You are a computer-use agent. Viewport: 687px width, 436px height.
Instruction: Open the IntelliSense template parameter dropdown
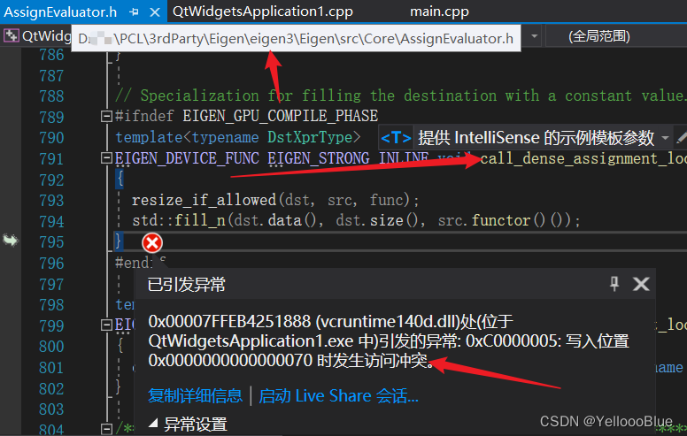[x=666, y=138]
